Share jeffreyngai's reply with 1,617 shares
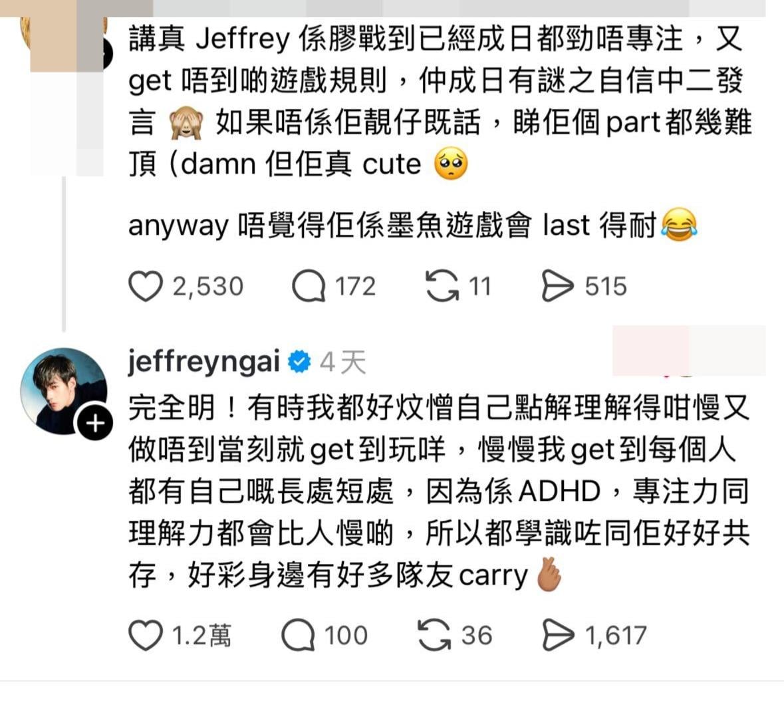This screenshot has width=784, height=701. pos(557,635)
